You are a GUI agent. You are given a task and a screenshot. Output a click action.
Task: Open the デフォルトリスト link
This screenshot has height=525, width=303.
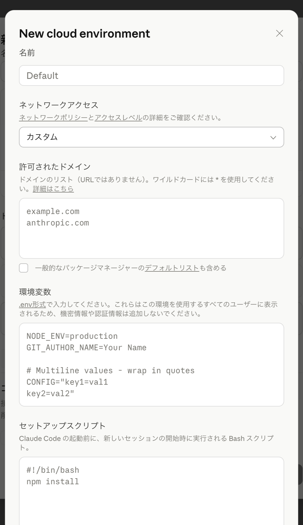[172, 268]
